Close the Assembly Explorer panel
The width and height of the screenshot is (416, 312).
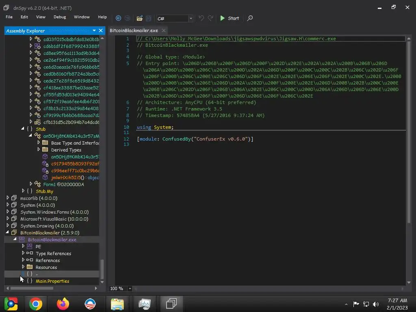(101, 30)
